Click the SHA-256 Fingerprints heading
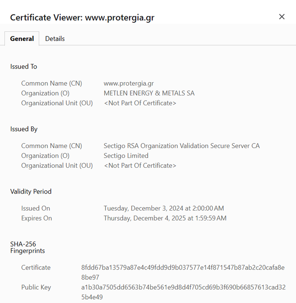 tap(27, 247)
